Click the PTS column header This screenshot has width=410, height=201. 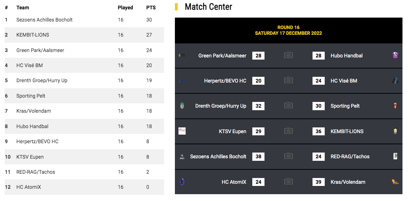tap(151, 8)
